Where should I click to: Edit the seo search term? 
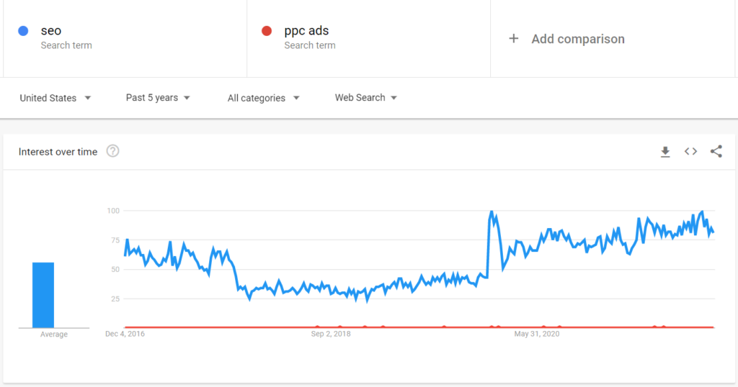tap(51, 30)
